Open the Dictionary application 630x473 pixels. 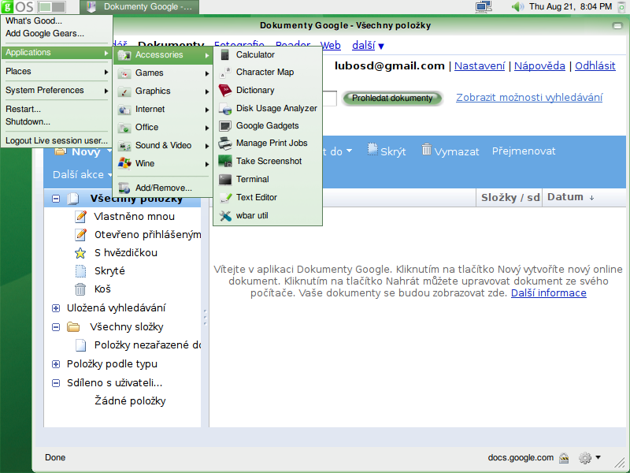pos(268,90)
